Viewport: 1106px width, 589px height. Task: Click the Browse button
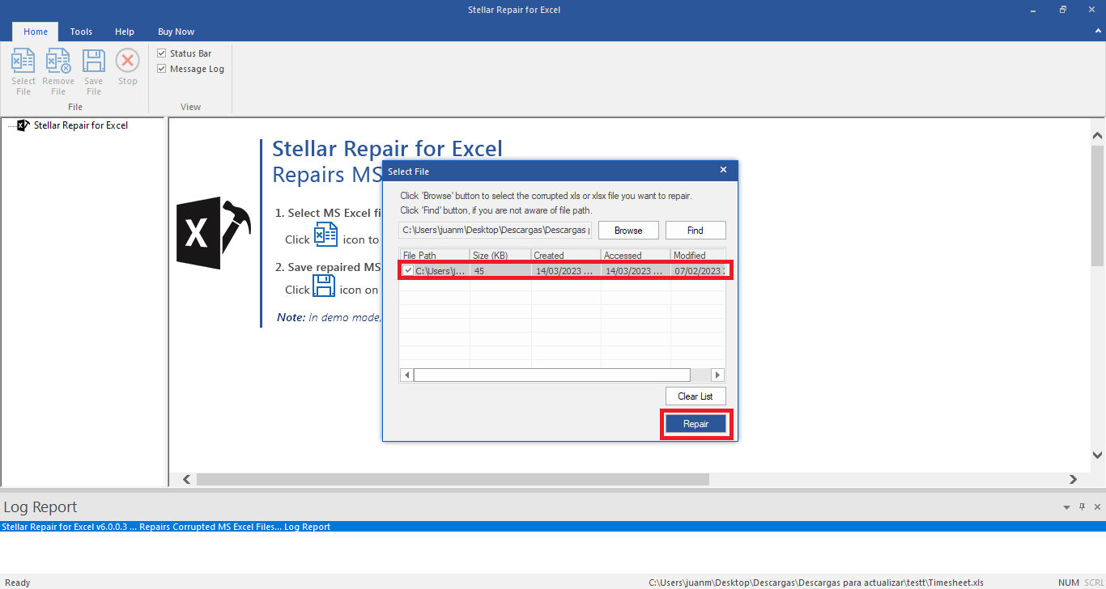click(628, 231)
